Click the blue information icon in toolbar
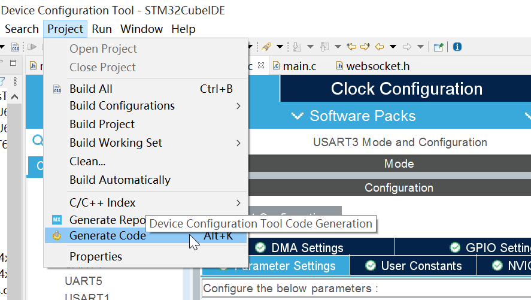 457,47
